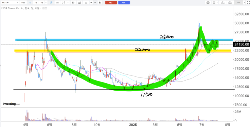Click the 24150.00 current price label
Image resolution: width=250 pixels, height=127 pixels.
(242, 44)
